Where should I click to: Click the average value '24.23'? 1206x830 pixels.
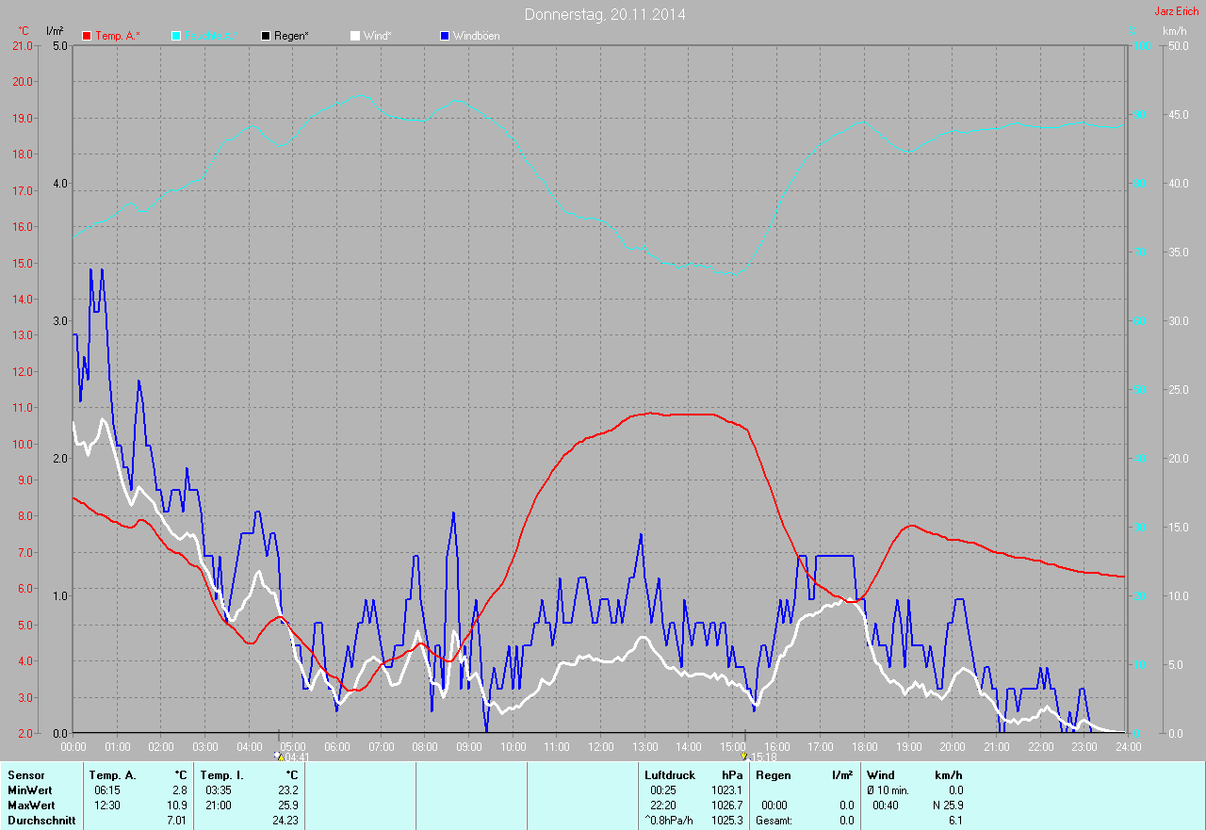tap(284, 821)
